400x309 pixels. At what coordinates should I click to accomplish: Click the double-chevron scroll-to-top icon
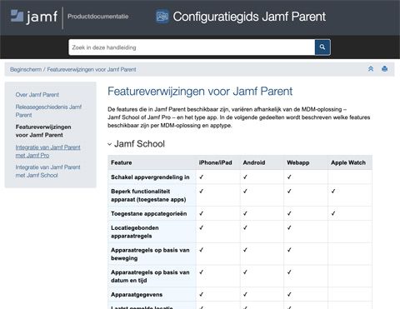pyautogui.click(x=371, y=69)
